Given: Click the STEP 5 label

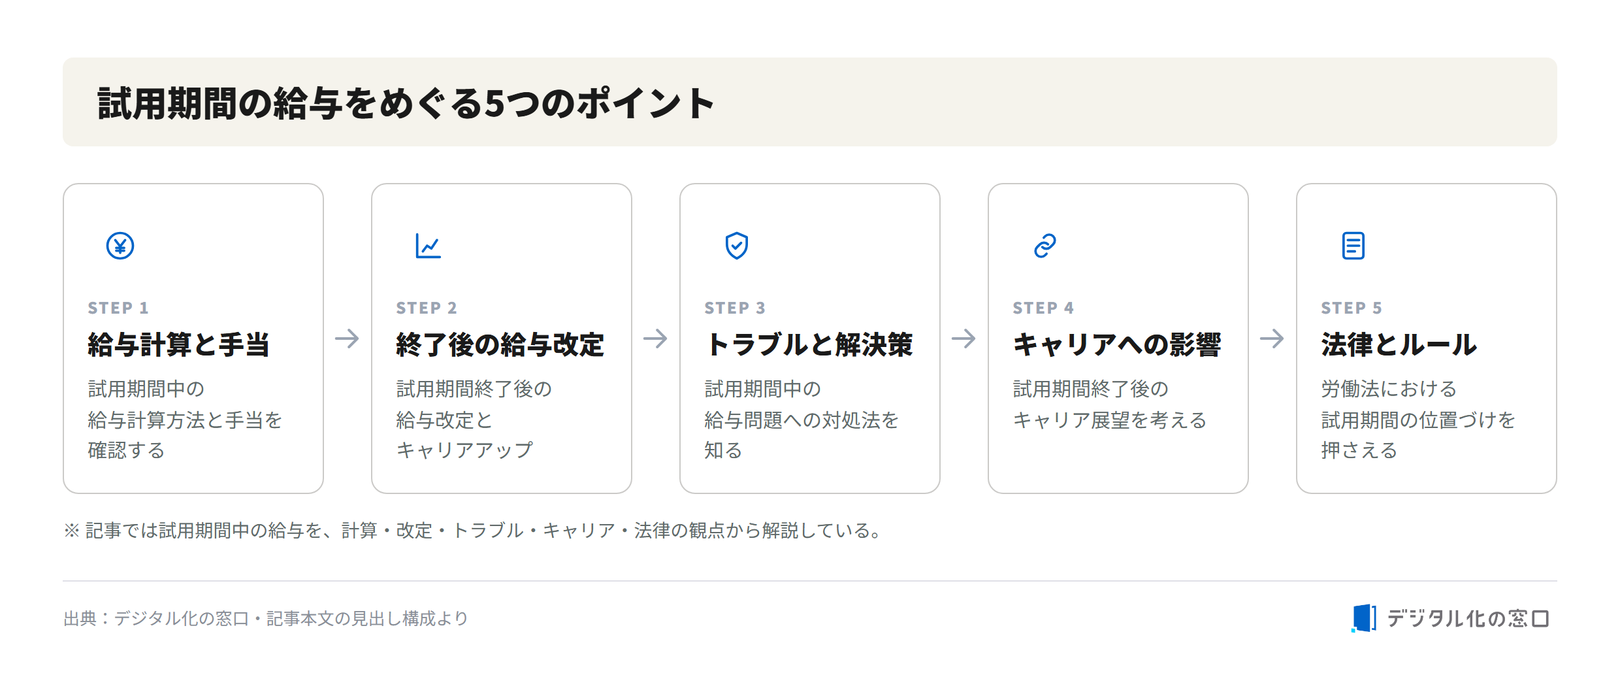Looking at the screenshot, I should [x=1352, y=308].
